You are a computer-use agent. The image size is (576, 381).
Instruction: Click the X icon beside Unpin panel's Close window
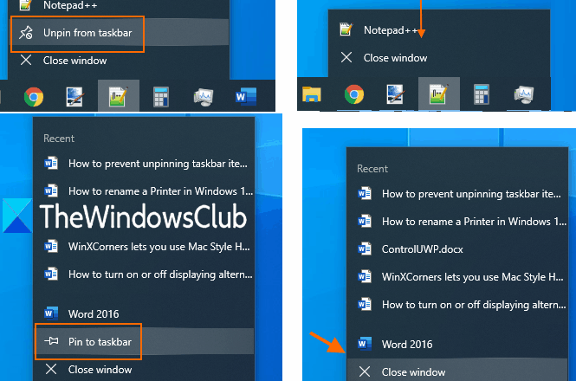[26, 60]
